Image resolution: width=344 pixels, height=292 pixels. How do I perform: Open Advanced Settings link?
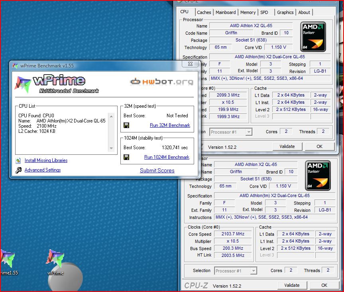point(43,170)
